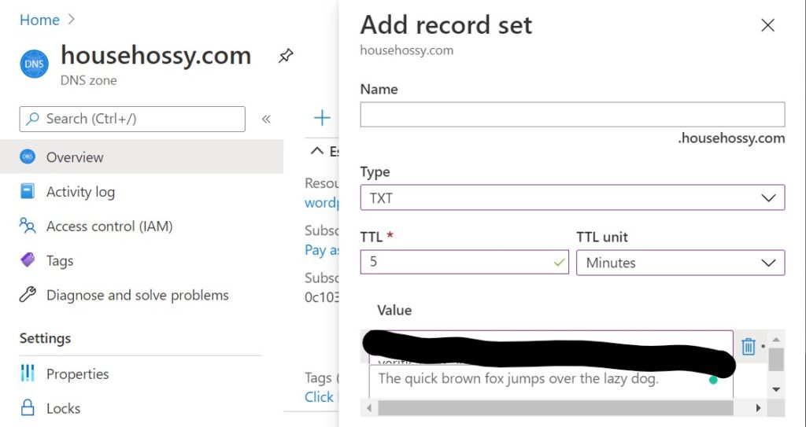Image resolution: width=806 pixels, height=427 pixels.
Task: Click the horizontal scrollbar left arrow
Action: pos(369,408)
